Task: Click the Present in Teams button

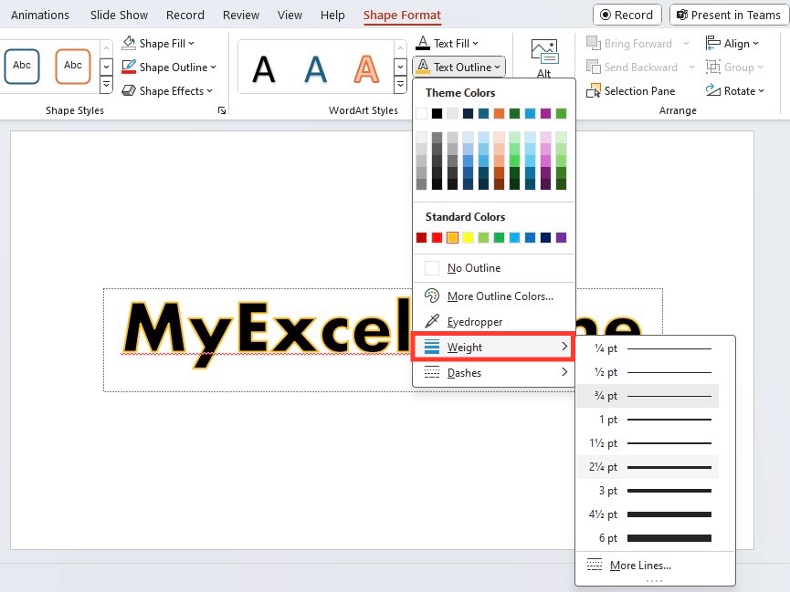Action: click(x=729, y=16)
